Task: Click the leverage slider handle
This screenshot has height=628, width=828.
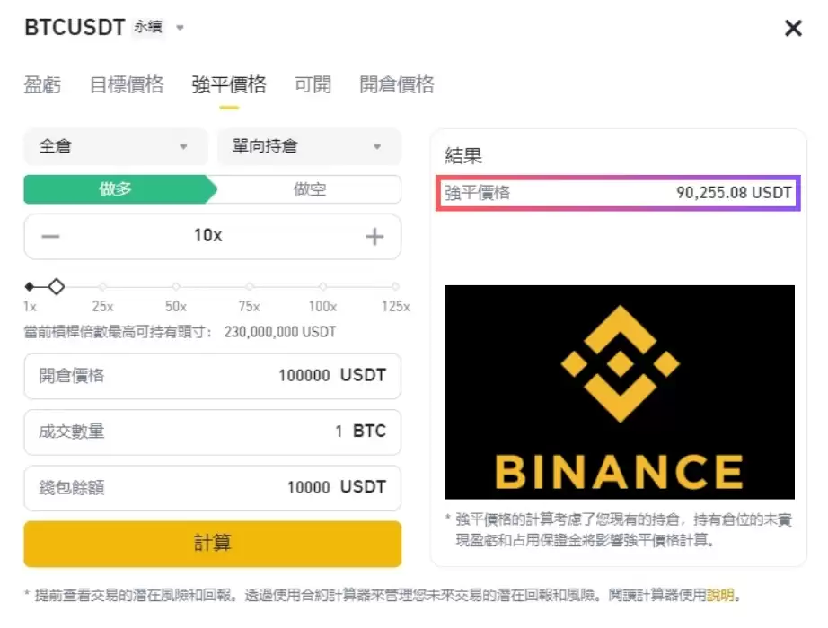Action: point(56,286)
